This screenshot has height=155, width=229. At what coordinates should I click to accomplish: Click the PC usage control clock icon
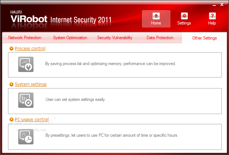coord(26,137)
